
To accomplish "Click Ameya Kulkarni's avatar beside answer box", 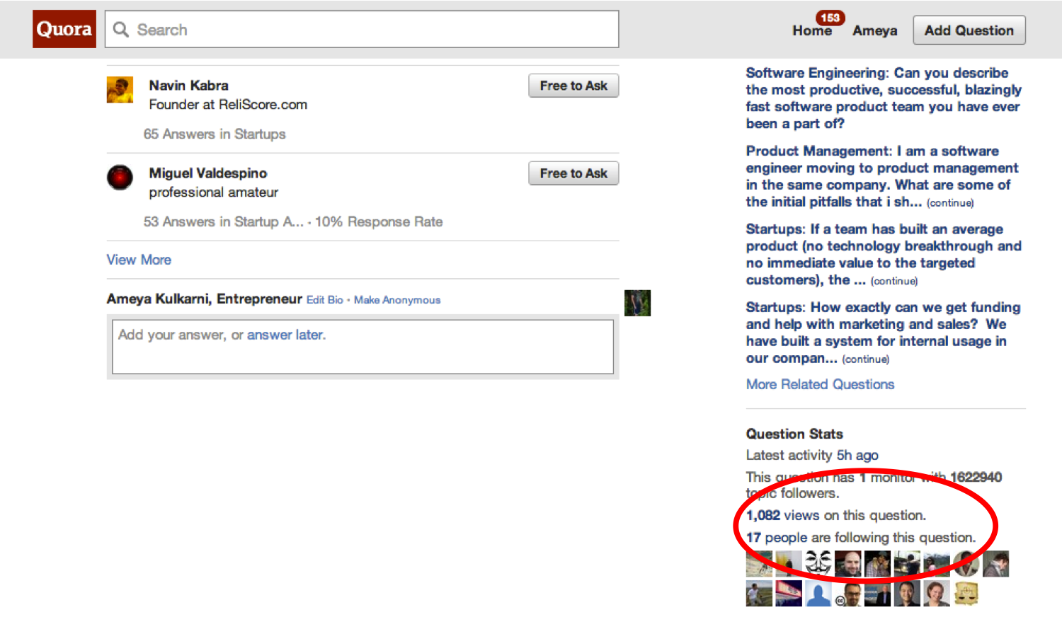I will point(637,303).
